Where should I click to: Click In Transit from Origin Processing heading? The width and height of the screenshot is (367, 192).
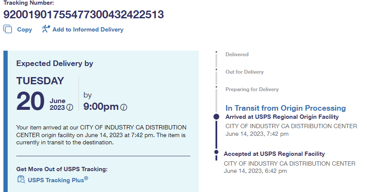(285, 108)
